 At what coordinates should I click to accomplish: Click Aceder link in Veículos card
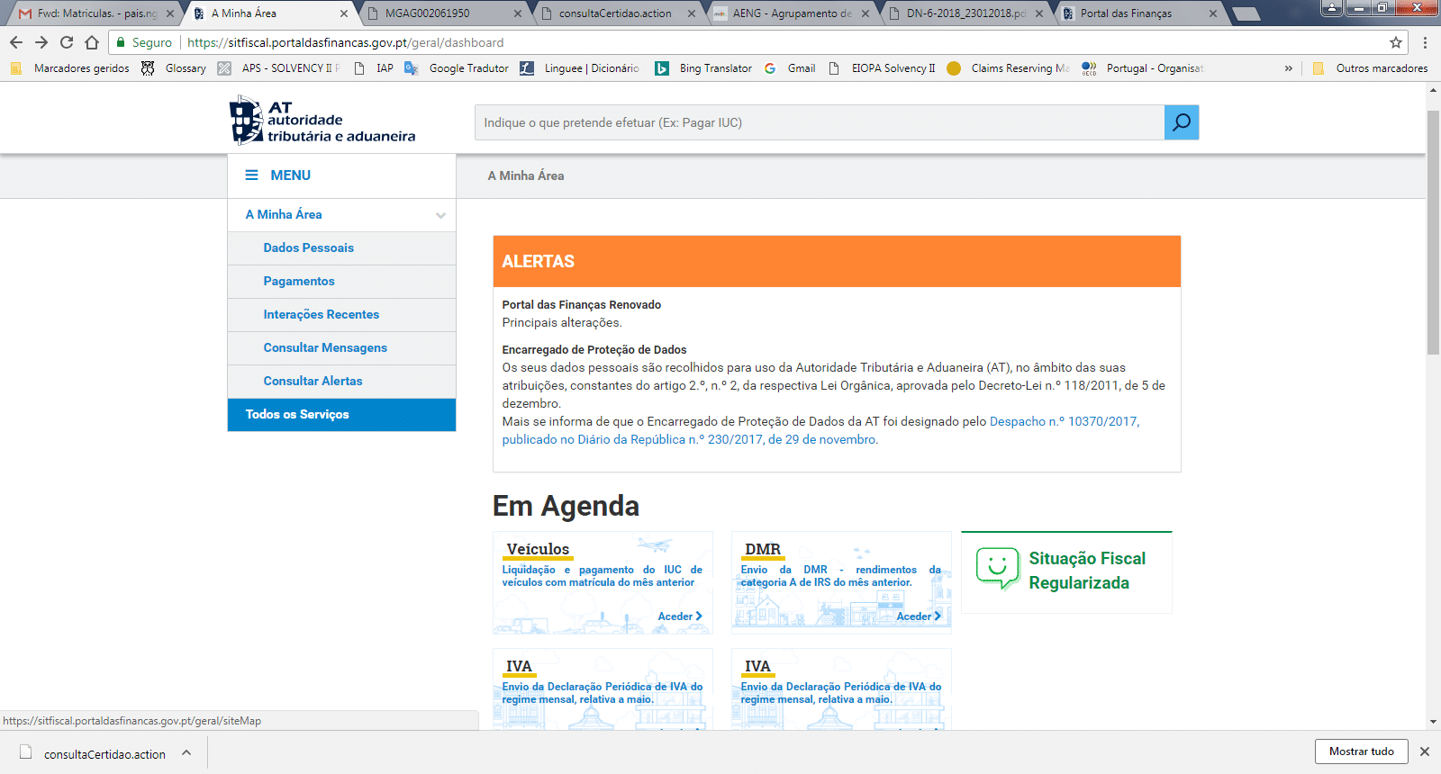pos(679,616)
